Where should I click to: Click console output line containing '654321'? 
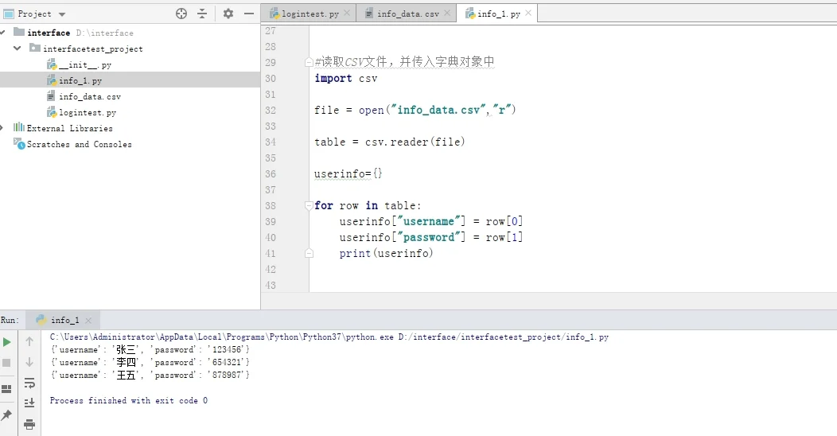[x=150, y=362]
